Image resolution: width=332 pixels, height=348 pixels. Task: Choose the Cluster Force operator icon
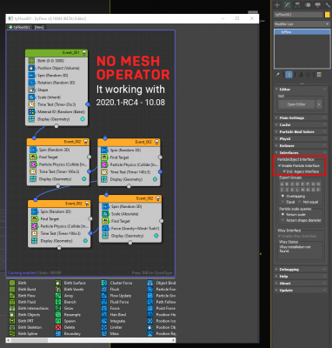tap(104, 283)
